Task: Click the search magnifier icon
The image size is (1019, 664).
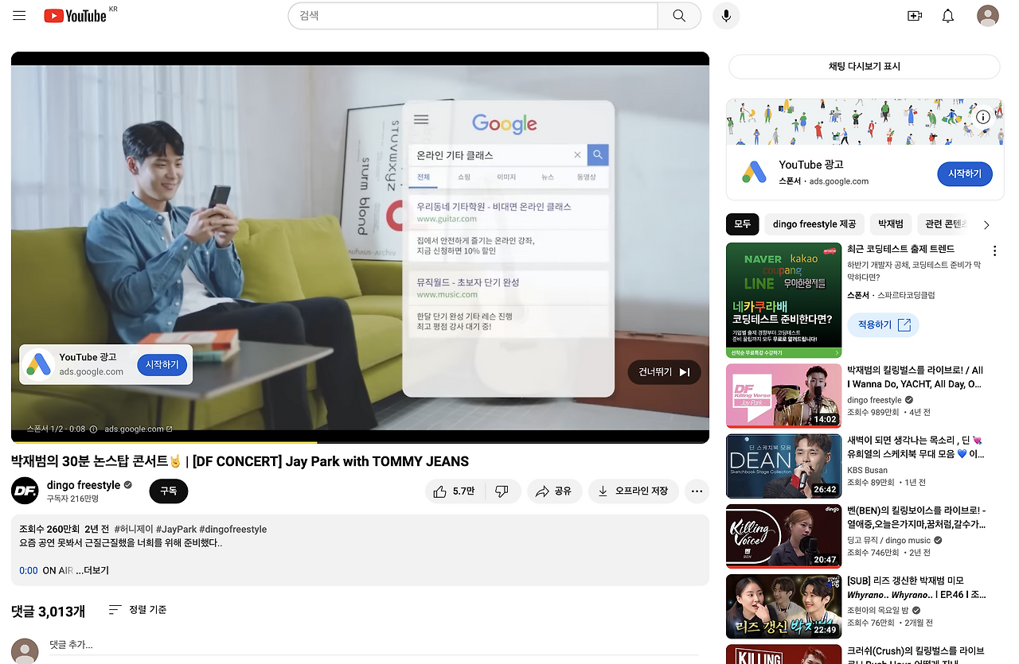Action: 678,15
